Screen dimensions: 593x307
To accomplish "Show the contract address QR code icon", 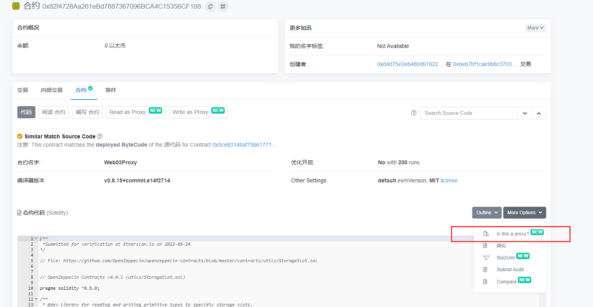I will pyautogui.click(x=223, y=6).
